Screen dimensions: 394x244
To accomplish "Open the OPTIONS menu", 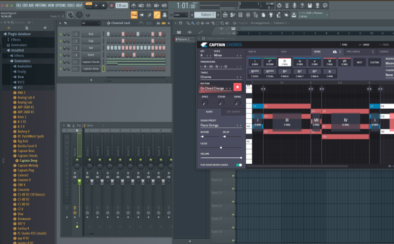I will point(60,5).
